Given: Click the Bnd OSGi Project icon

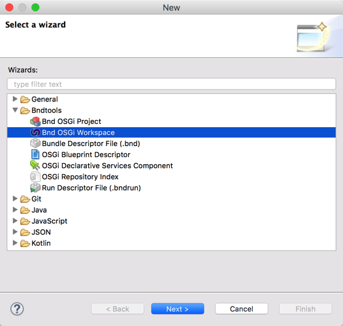Looking at the screenshot, I should (35, 121).
